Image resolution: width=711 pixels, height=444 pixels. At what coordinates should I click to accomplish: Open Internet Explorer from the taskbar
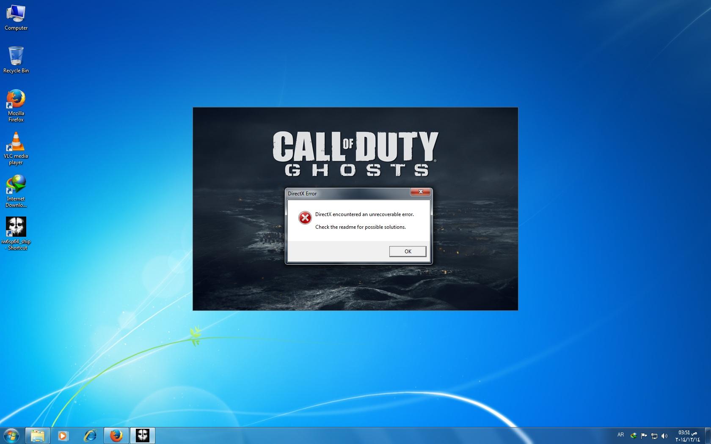coord(90,435)
